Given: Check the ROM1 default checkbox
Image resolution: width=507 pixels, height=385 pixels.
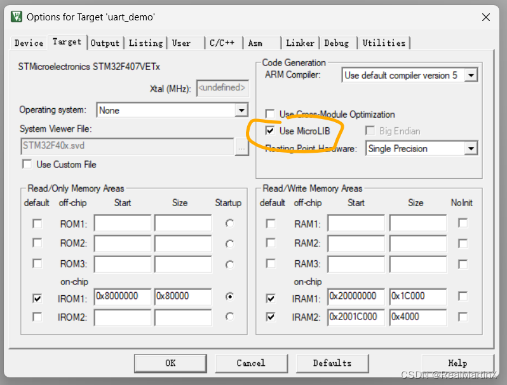Looking at the screenshot, I should (x=37, y=224).
